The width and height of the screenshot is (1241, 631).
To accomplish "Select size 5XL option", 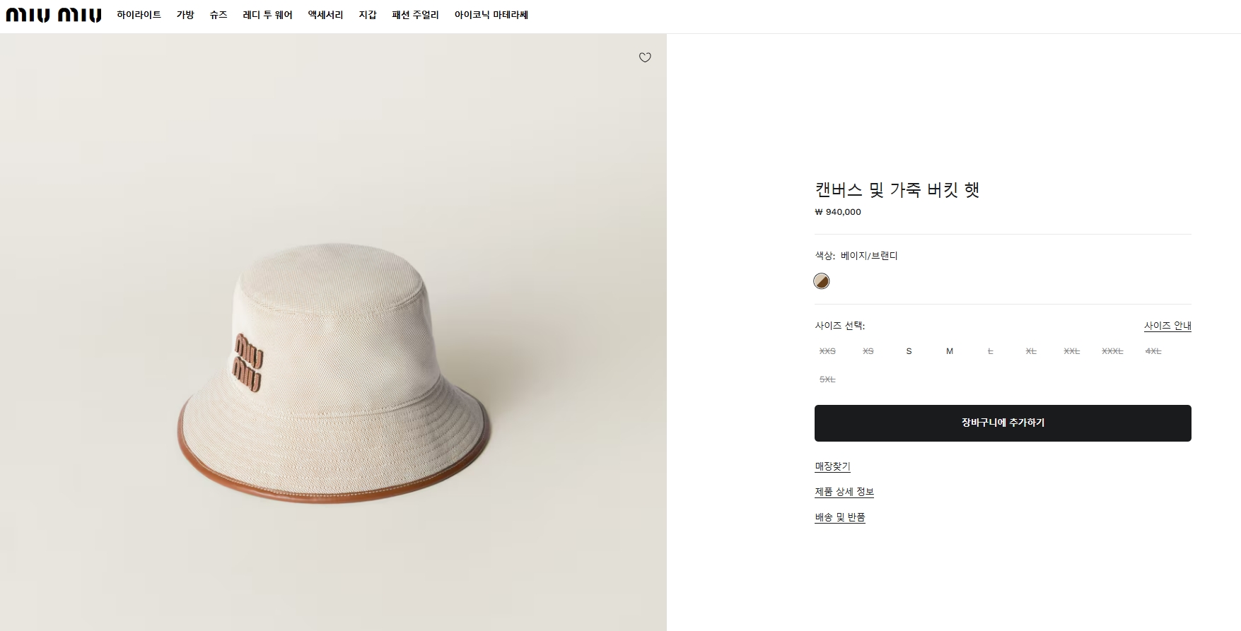I will coord(827,379).
